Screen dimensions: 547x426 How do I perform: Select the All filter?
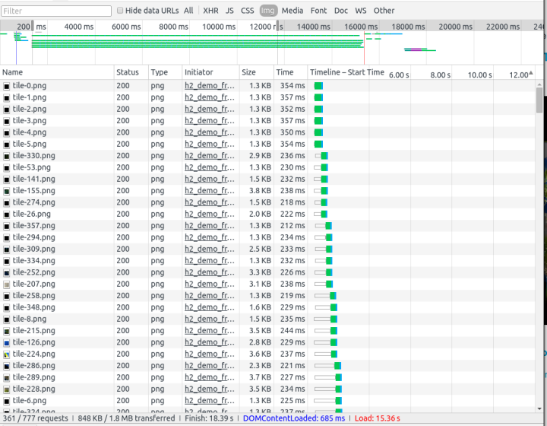188,11
